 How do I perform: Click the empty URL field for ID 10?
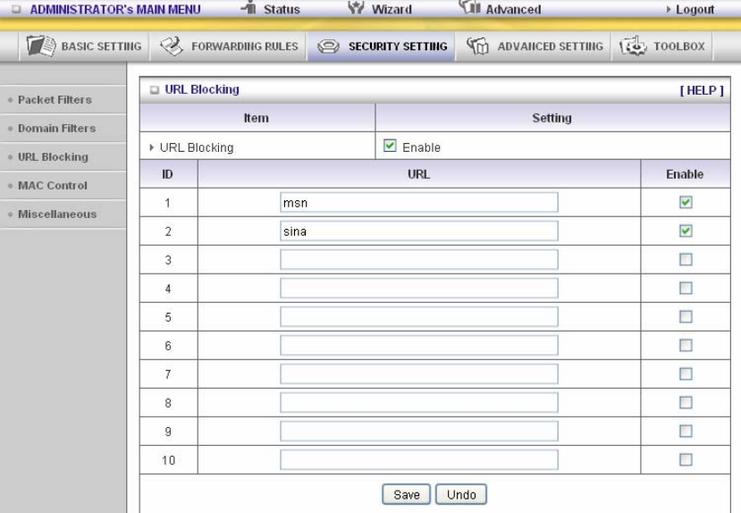pos(418,459)
